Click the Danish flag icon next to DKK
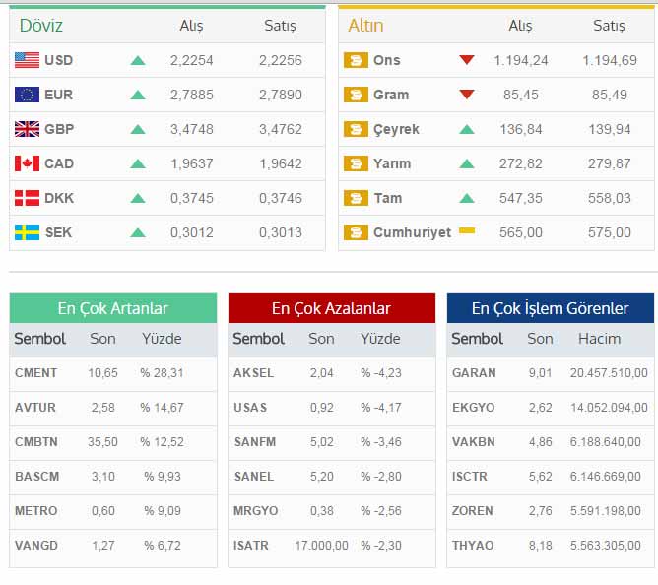This screenshot has width=658, height=585. click(27, 198)
